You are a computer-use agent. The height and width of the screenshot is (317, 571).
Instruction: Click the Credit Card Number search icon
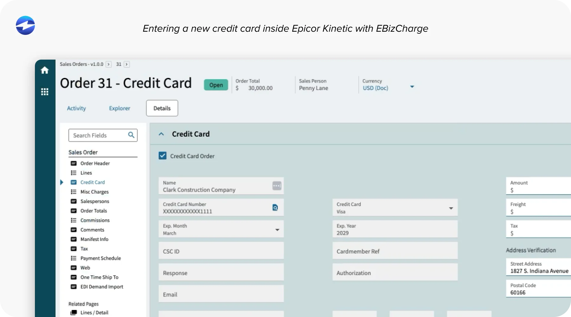[275, 208]
